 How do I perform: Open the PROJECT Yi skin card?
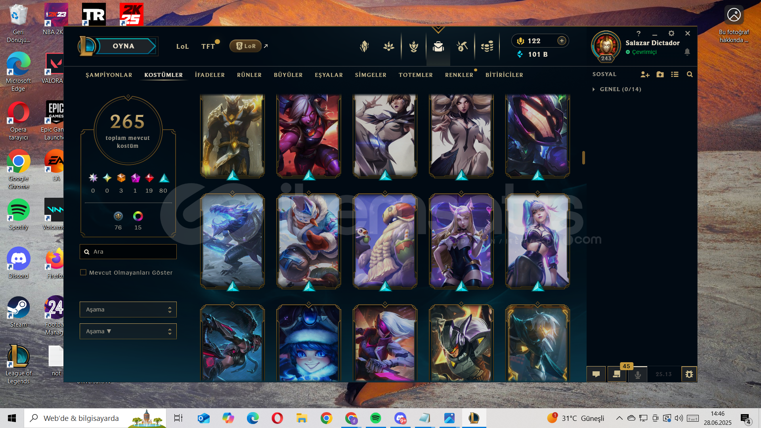pyautogui.click(x=461, y=343)
